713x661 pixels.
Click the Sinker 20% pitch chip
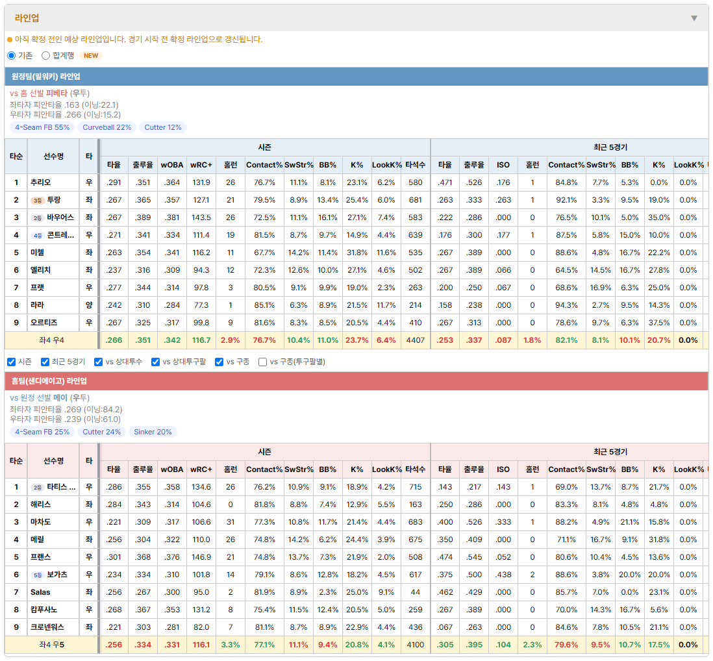tap(153, 432)
